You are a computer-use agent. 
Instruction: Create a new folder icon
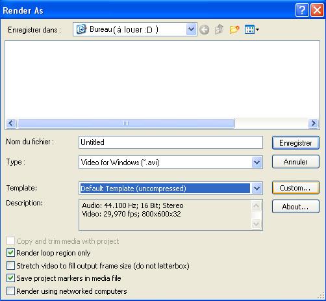(234, 29)
